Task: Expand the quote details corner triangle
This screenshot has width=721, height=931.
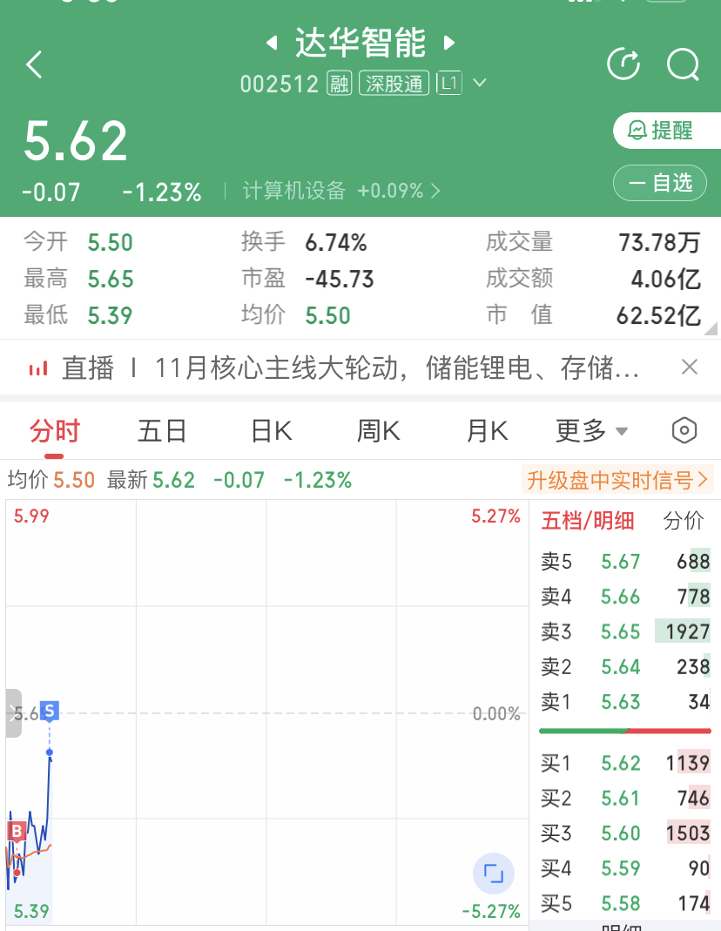Action: tap(711, 328)
